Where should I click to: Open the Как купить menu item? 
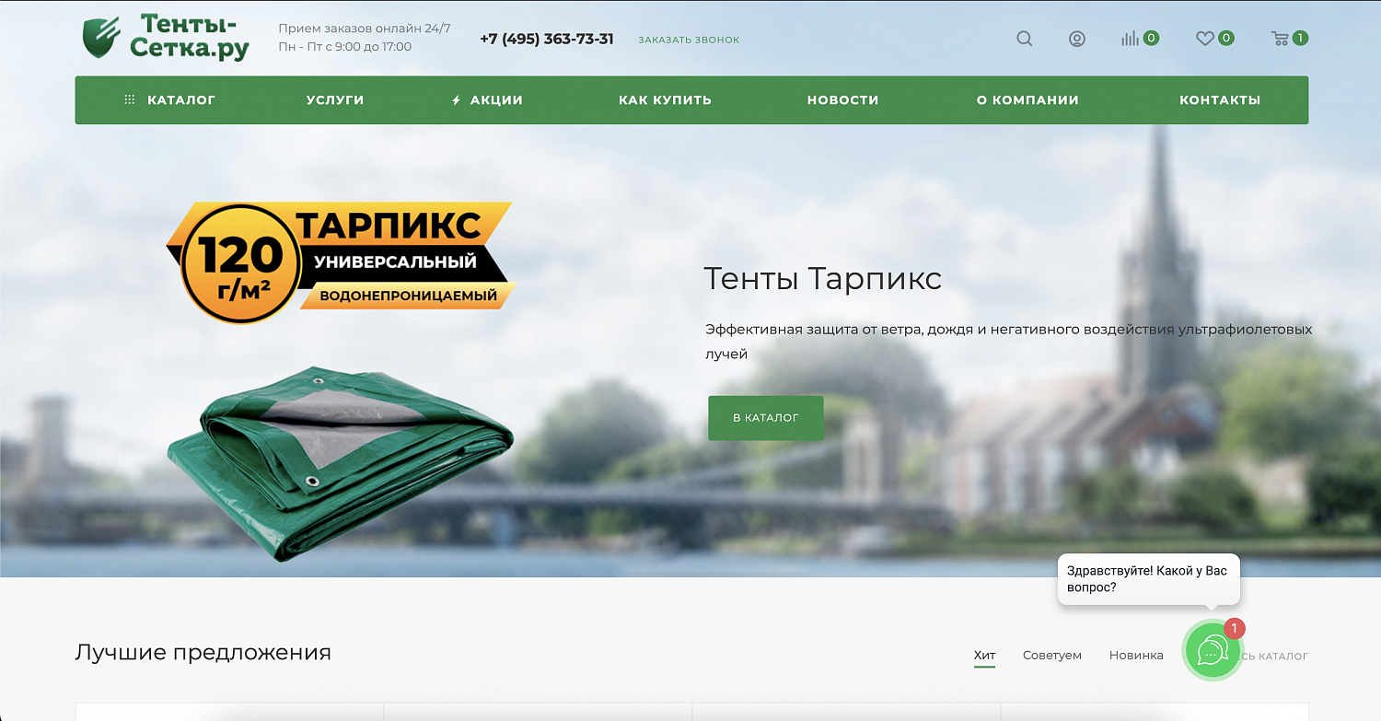[665, 100]
